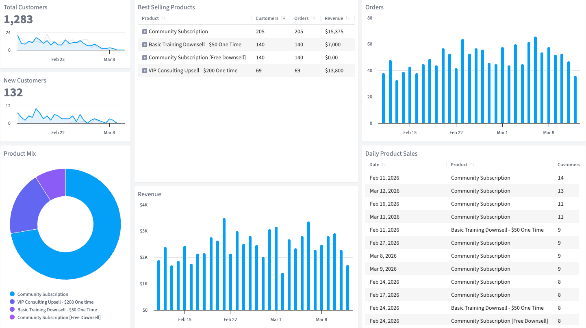Click the Community Subscription [Free Downsell] legend dot

pyautogui.click(x=12, y=317)
